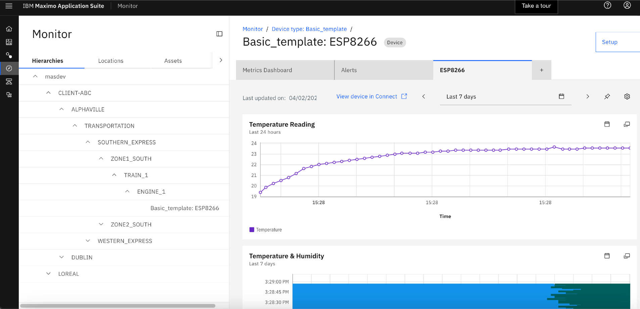Open the connect devices icon in rail

9,55
